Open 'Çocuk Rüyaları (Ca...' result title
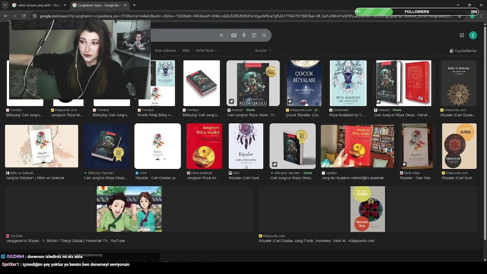 (304, 115)
